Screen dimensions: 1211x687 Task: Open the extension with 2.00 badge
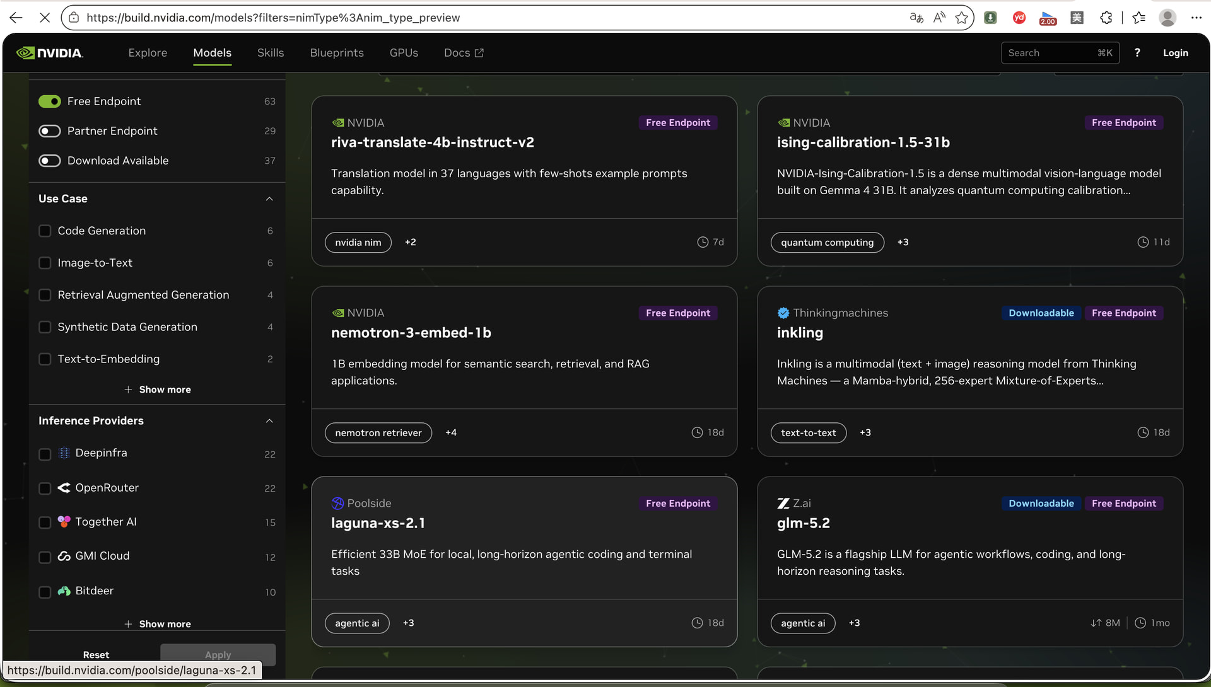1048,18
